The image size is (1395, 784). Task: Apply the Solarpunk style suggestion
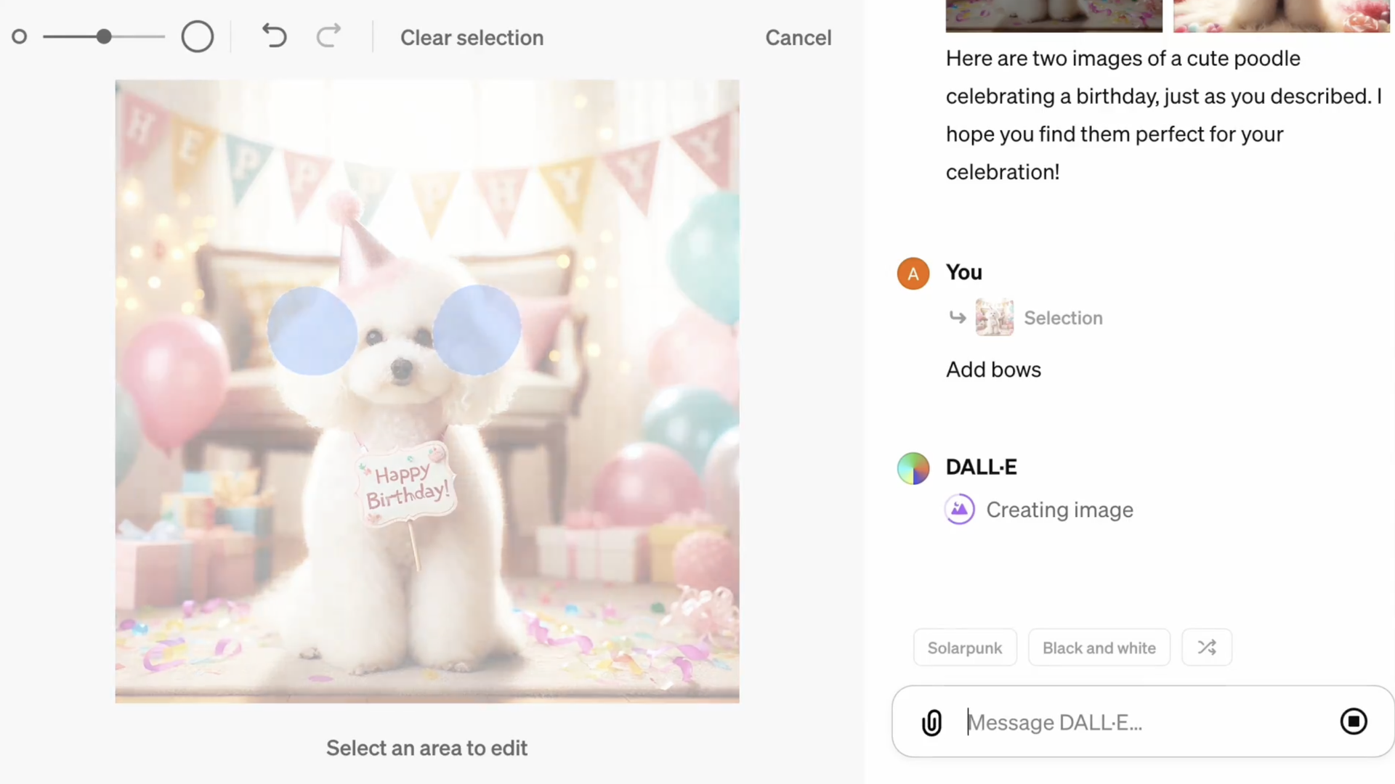pyautogui.click(x=965, y=648)
